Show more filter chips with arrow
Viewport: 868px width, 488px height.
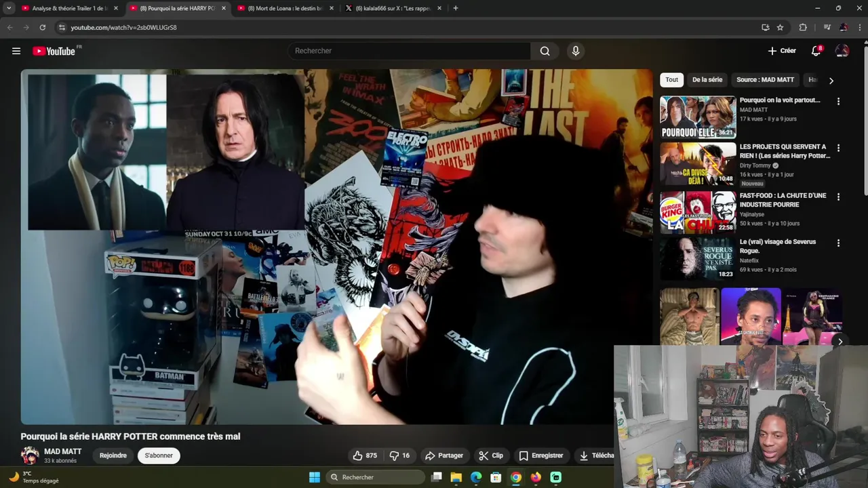coord(831,80)
